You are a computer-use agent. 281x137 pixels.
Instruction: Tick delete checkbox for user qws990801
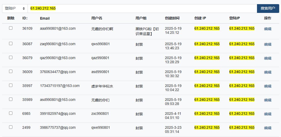pos(11,44)
